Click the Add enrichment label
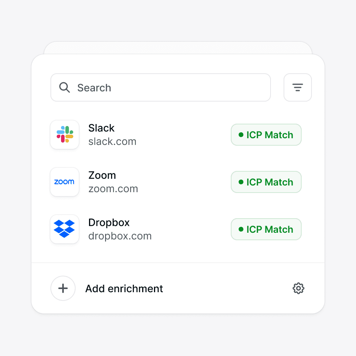 [x=124, y=289]
